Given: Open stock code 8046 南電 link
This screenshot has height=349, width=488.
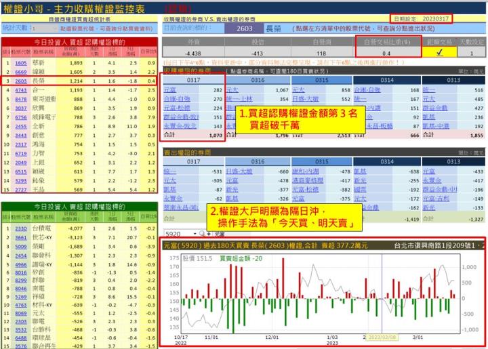Looking at the screenshot, I should (21, 288).
